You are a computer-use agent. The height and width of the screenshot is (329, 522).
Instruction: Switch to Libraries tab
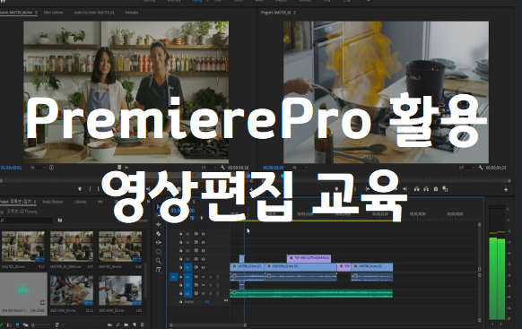[x=80, y=202]
